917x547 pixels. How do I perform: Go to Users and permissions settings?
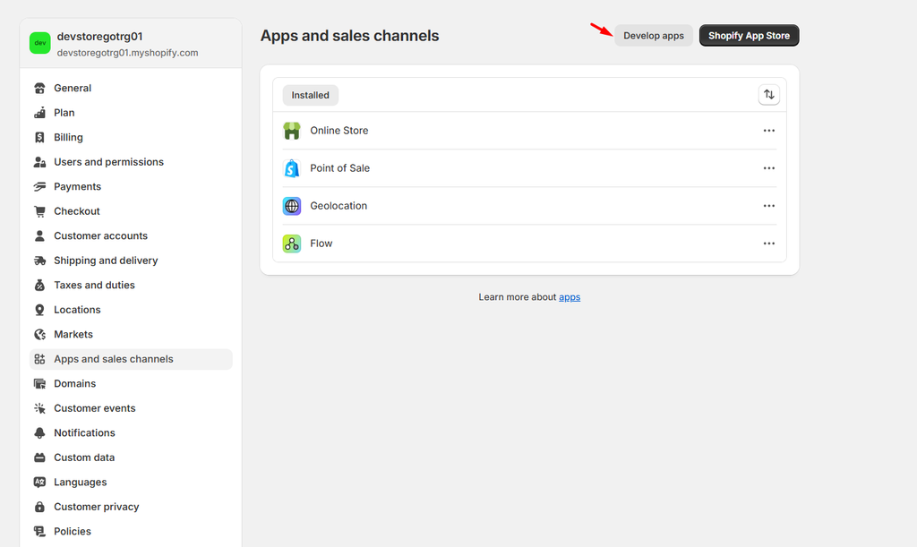coord(108,162)
